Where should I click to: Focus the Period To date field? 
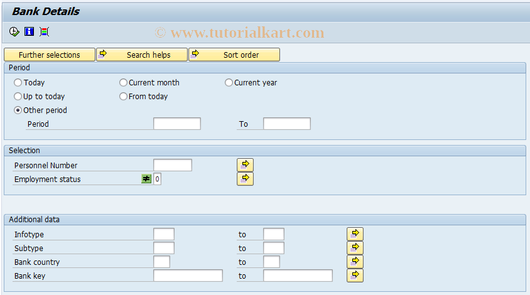click(x=286, y=124)
